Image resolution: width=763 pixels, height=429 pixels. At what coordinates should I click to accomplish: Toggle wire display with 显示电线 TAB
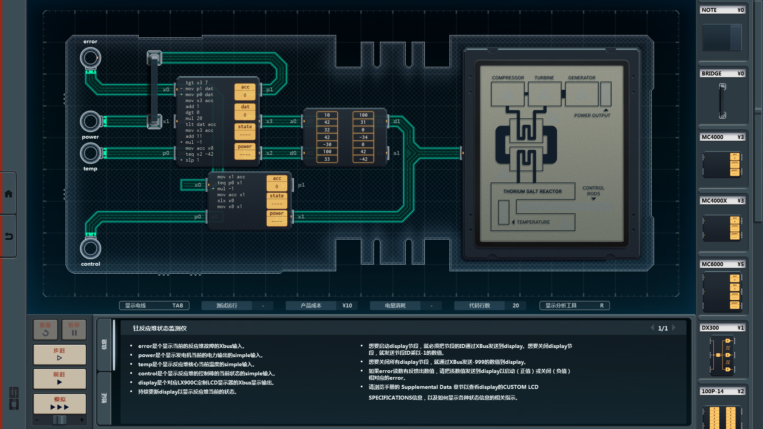[154, 305]
